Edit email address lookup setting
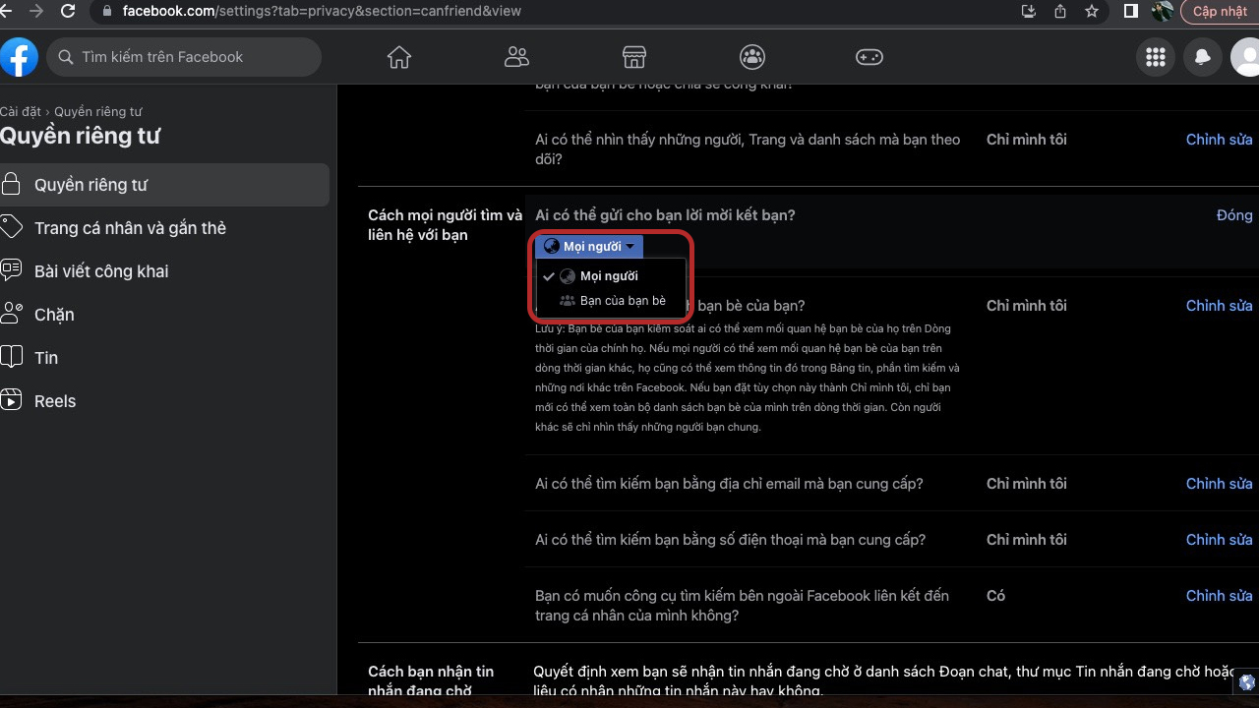 pyautogui.click(x=1219, y=484)
